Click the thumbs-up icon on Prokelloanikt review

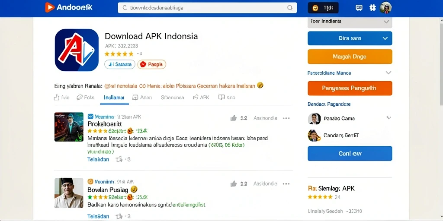click(x=234, y=118)
